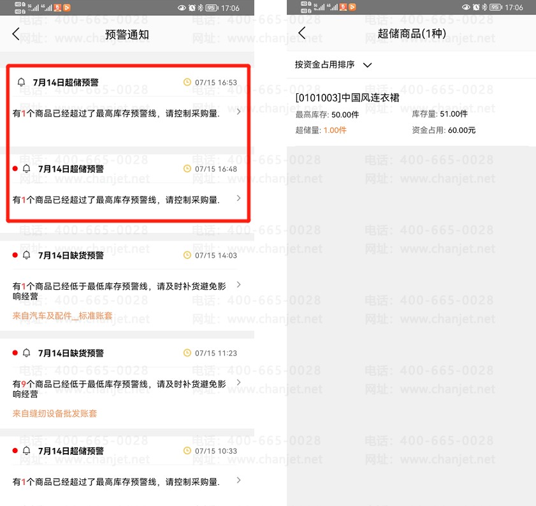Click the 最高库存: 50.00件 value

[327, 115]
